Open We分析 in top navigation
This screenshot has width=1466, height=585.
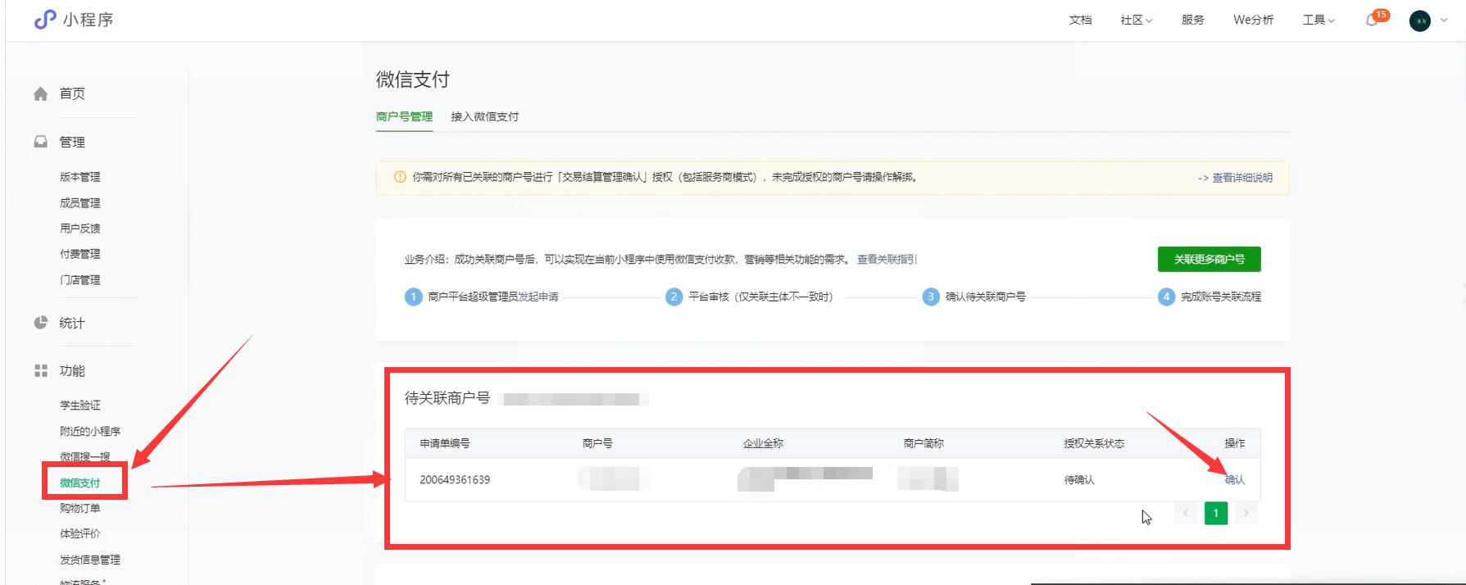tap(1253, 20)
